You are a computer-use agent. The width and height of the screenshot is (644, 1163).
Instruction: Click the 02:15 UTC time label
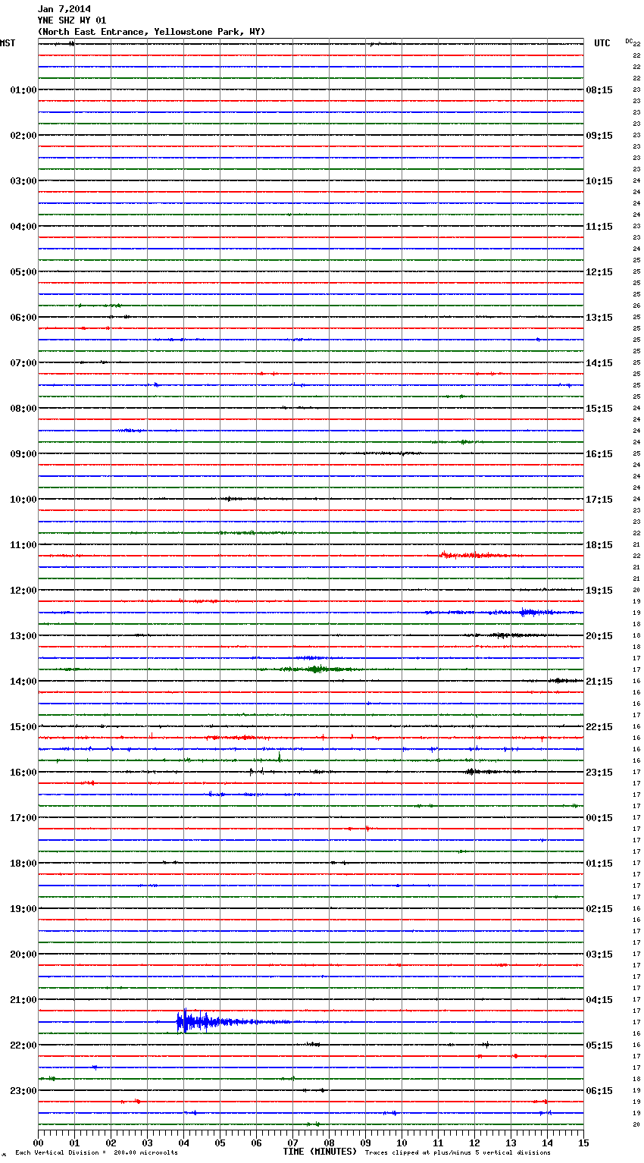point(599,909)
